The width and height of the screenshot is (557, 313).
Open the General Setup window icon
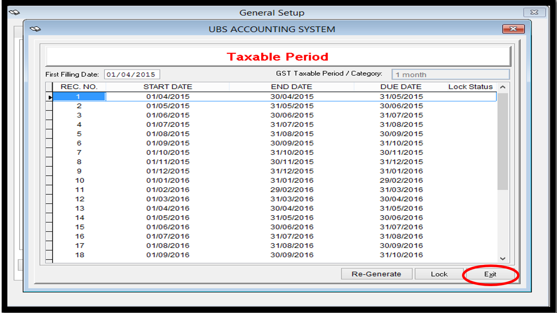tap(14, 13)
